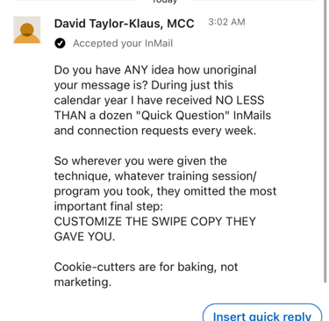Select the "Accepted your InMail" status text

coord(123,43)
